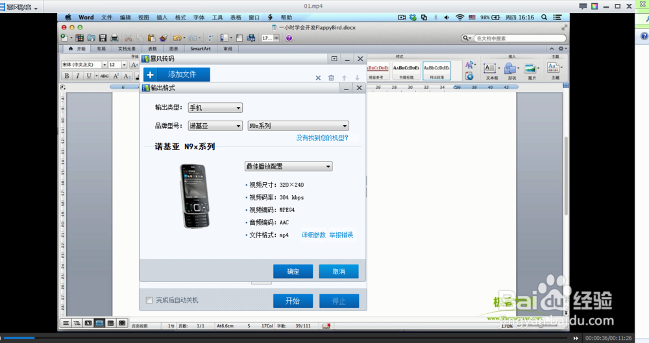
Task: Click the Spotlight search icon in menu bar
Action: tap(545, 18)
